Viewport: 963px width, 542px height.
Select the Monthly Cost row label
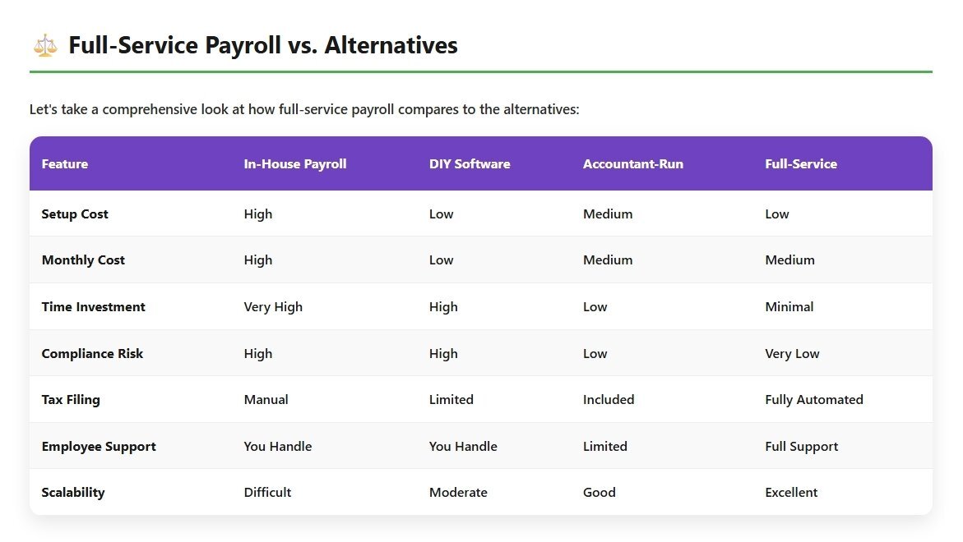click(83, 260)
